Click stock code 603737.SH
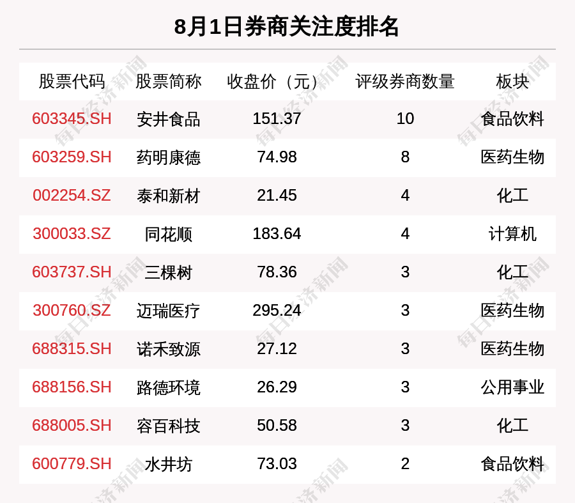Viewport: 575px width, 503px height. pyautogui.click(x=72, y=272)
